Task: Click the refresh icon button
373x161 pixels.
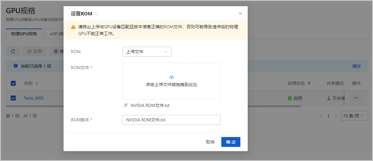Action: [13, 51]
